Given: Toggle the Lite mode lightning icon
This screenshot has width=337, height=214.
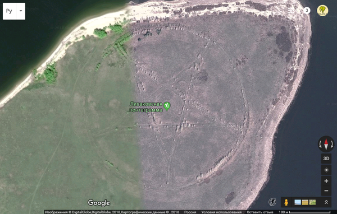Looking at the screenshot, I should [x=272, y=202].
